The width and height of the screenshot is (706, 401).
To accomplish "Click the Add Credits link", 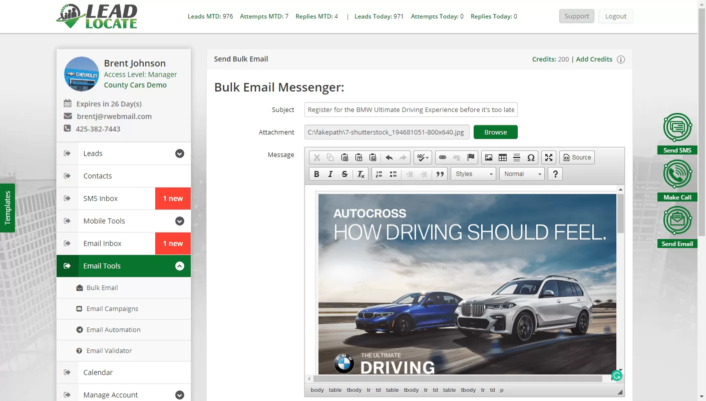I will (594, 59).
